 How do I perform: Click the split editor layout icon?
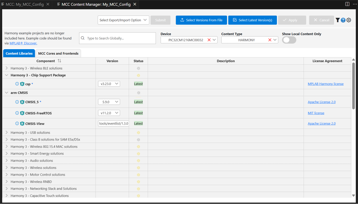point(347,4)
